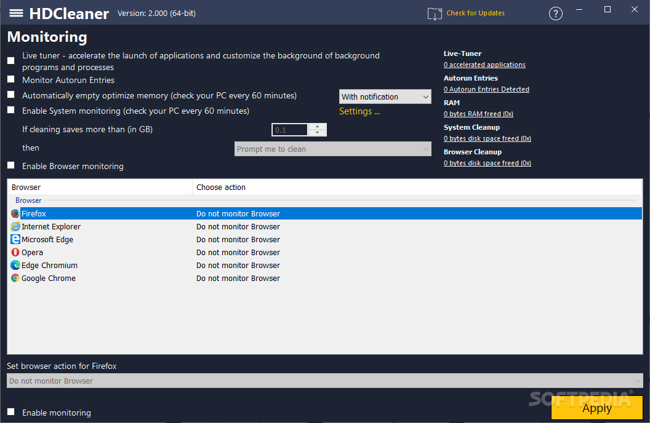This screenshot has height=423, width=650.
Task: Select the Edge Chromium row
Action: (325, 265)
